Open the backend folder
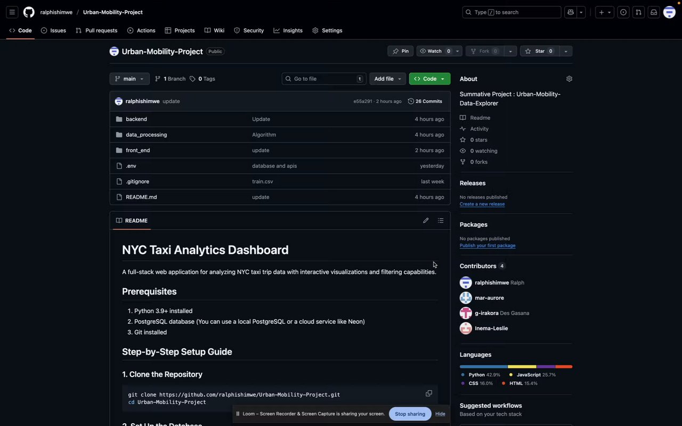Viewport: 682px width, 426px height. click(x=136, y=119)
